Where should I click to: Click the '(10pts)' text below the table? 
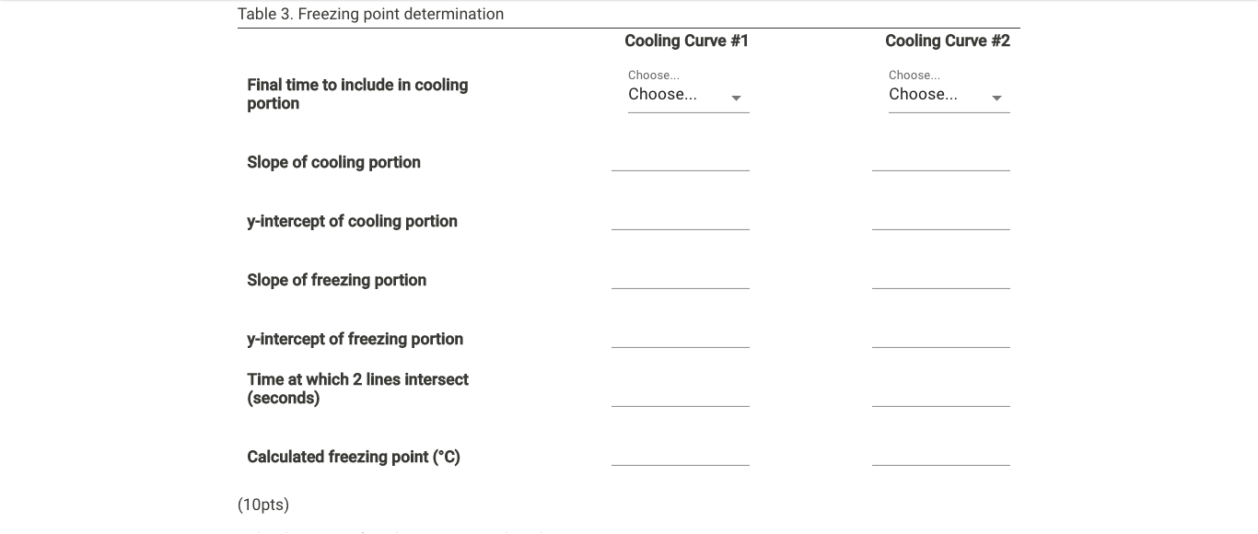pos(263,505)
